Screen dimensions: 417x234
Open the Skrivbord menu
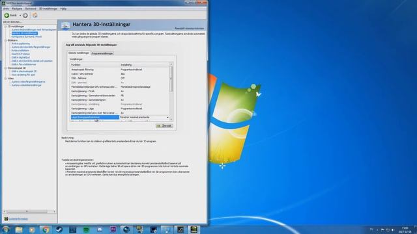pos(31,8)
